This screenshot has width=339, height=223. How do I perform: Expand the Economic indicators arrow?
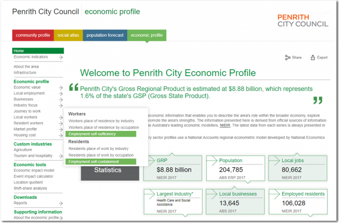click(60, 57)
